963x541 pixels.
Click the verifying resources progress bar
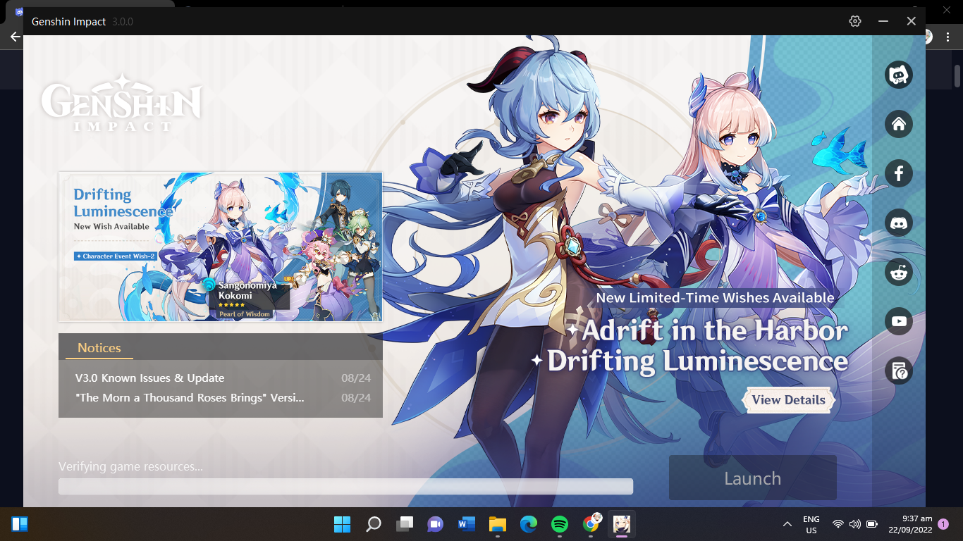pyautogui.click(x=345, y=486)
